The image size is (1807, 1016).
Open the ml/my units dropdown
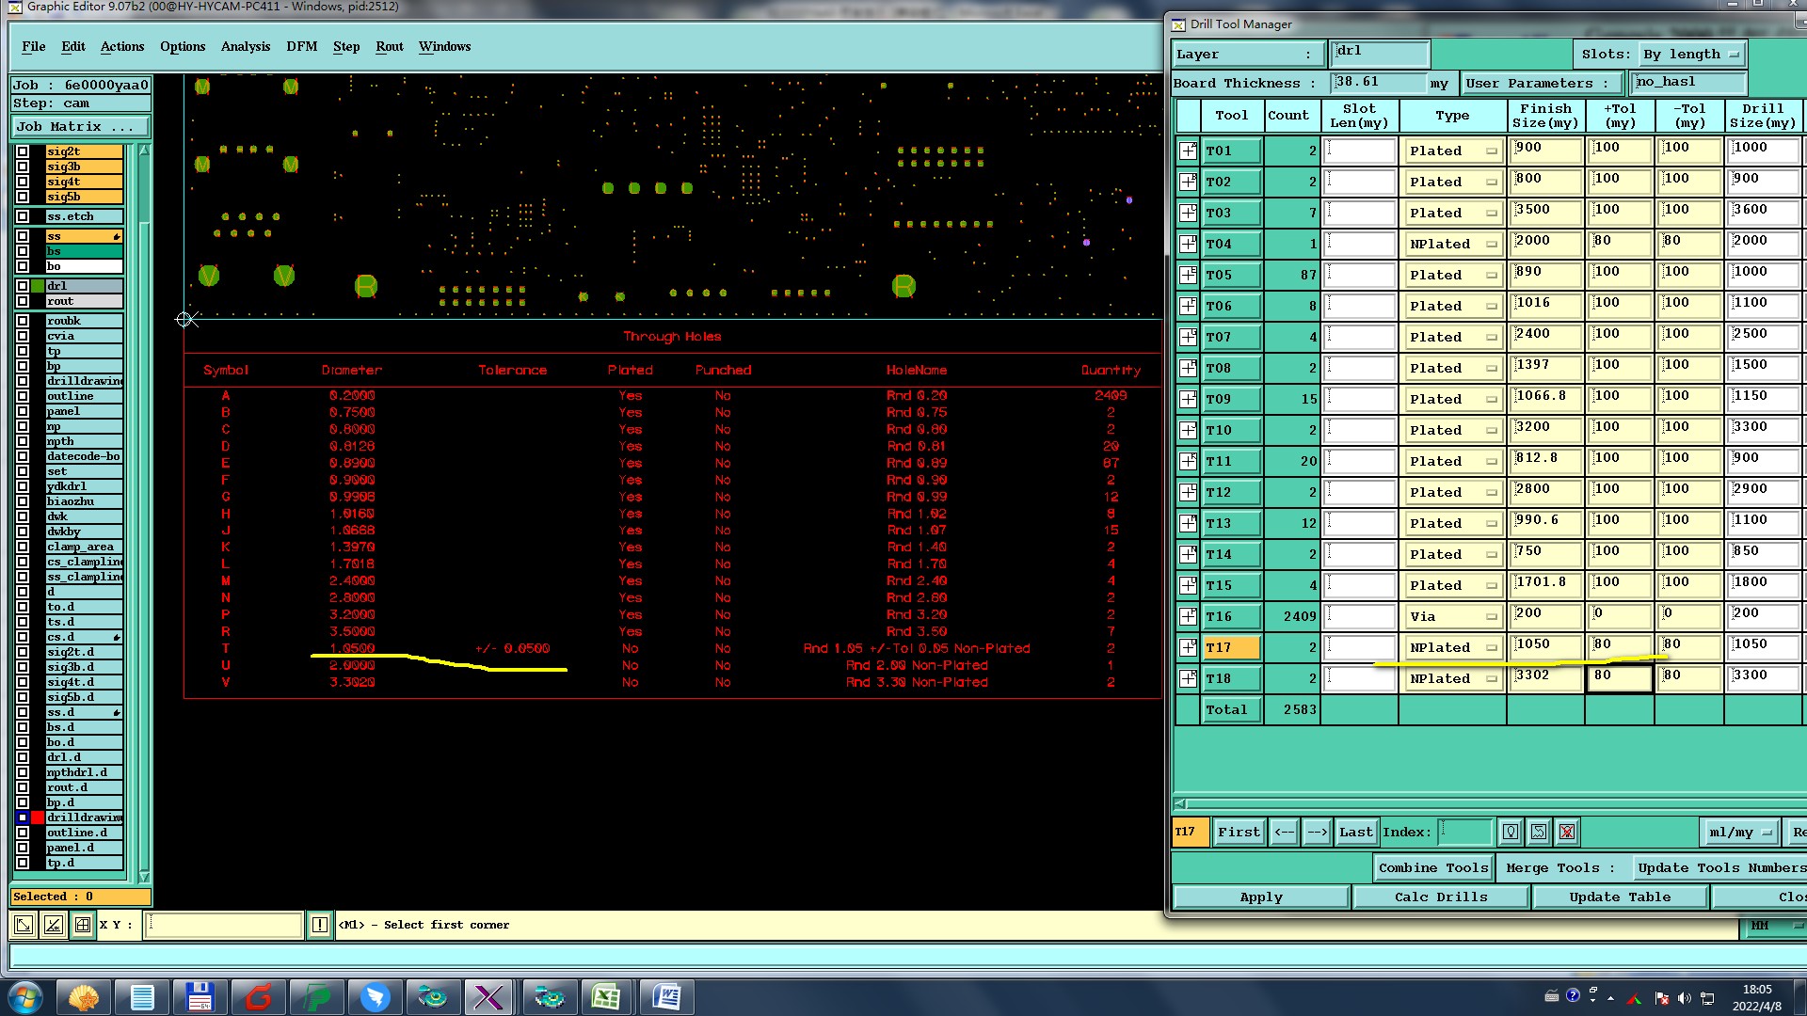(x=1741, y=832)
